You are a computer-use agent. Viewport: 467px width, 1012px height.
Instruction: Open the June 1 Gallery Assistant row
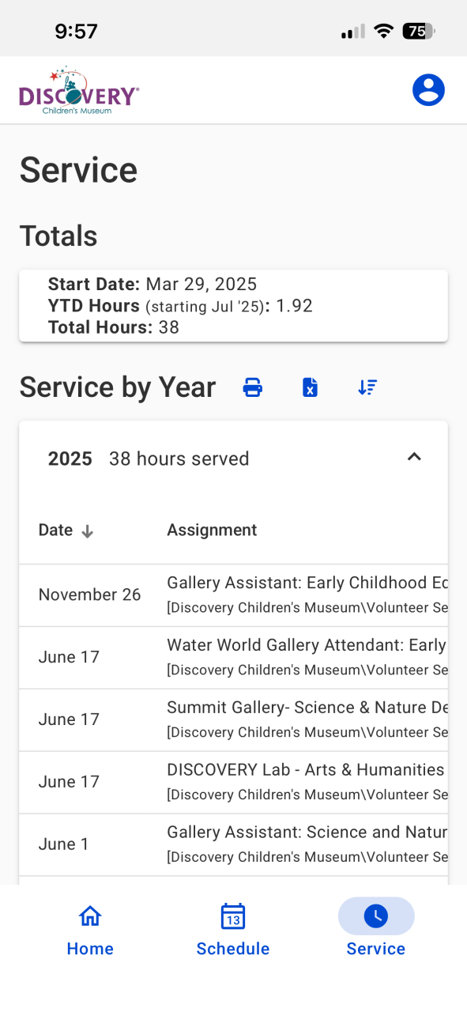(233, 845)
